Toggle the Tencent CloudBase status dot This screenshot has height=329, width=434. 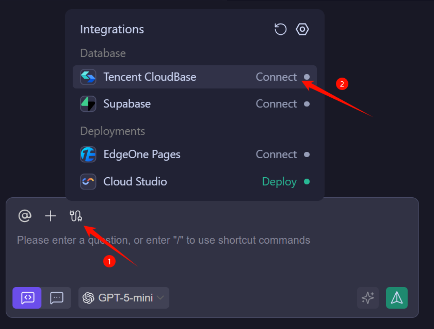click(x=307, y=77)
